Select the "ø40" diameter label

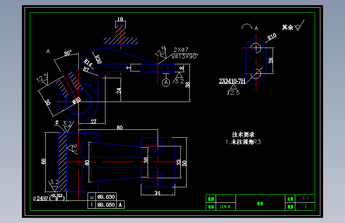76,100
